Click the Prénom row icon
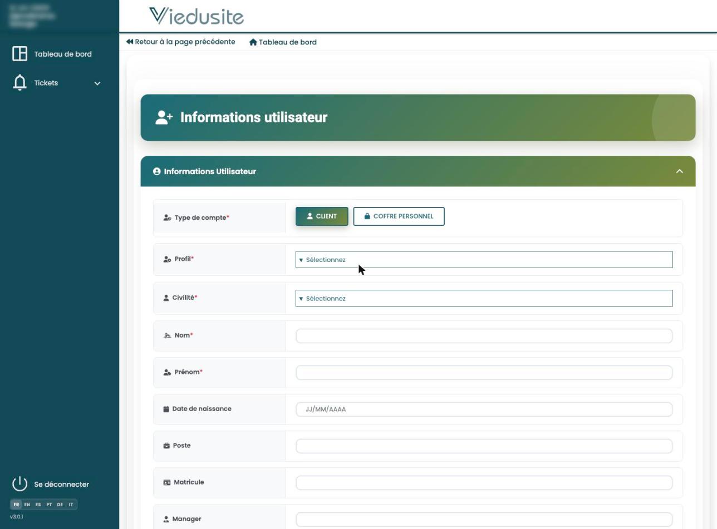This screenshot has width=717, height=529. pos(167,372)
